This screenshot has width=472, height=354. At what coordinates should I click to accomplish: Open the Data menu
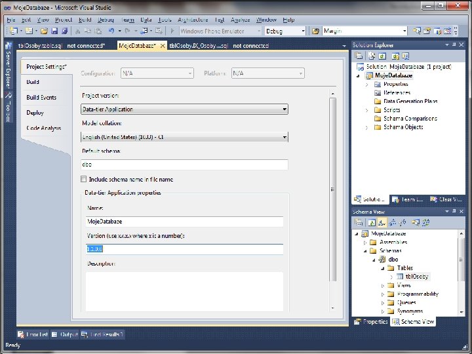[x=146, y=20]
